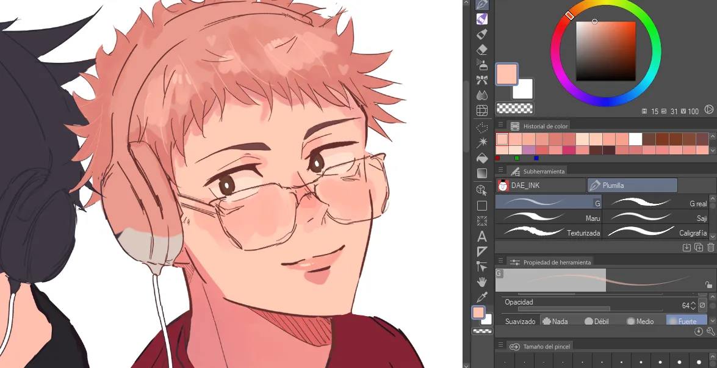
Task: Select the Ruler triangle tool
Action: point(481,251)
